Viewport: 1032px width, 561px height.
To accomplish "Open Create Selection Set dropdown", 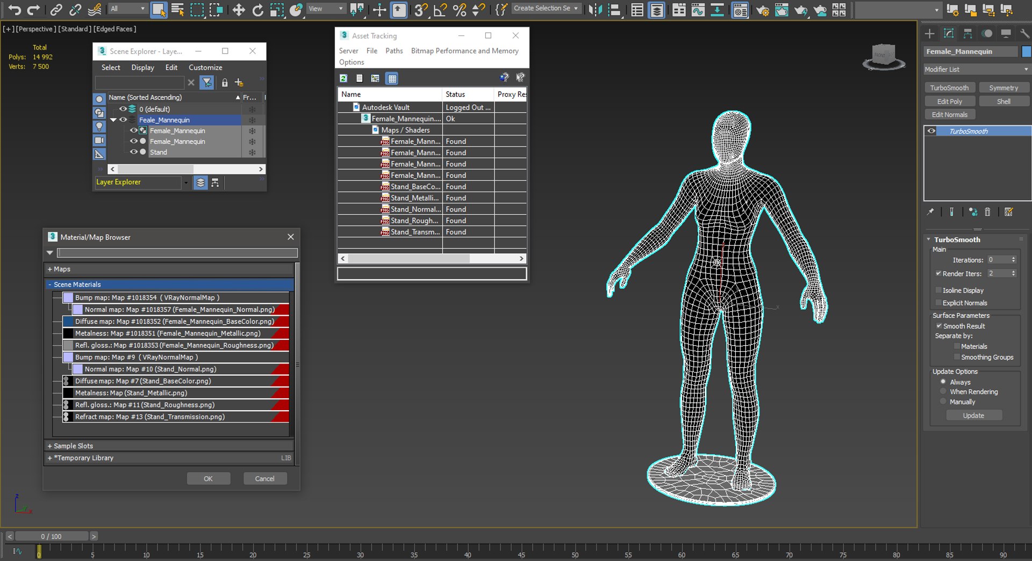I will click(546, 9).
